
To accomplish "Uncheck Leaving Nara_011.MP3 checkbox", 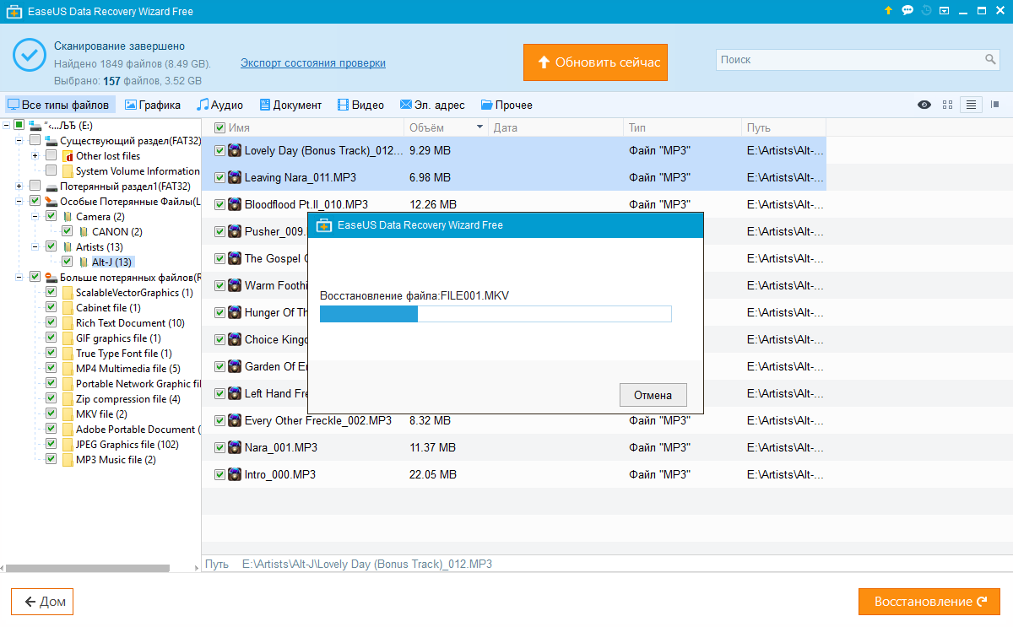I will [x=219, y=178].
